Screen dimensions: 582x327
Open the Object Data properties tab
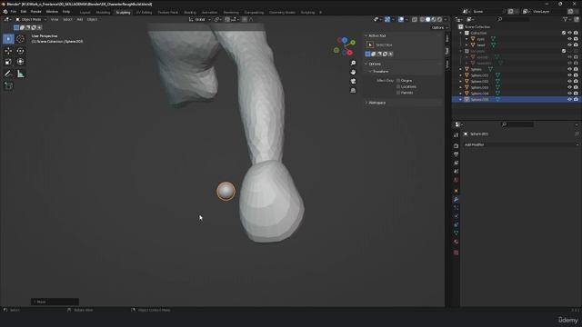coord(457,233)
